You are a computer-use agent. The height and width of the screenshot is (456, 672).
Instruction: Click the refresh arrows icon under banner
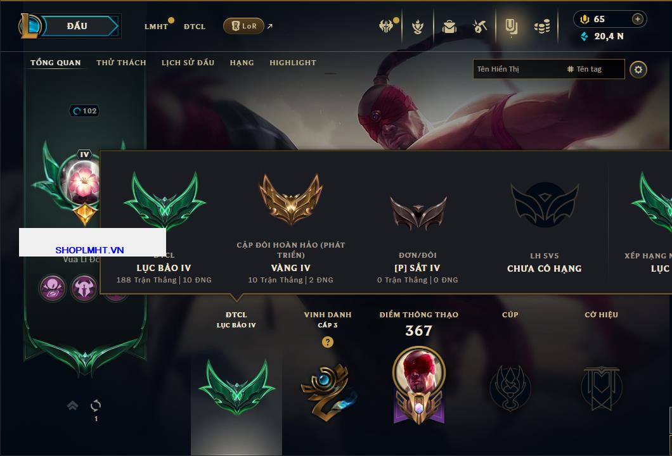point(96,405)
